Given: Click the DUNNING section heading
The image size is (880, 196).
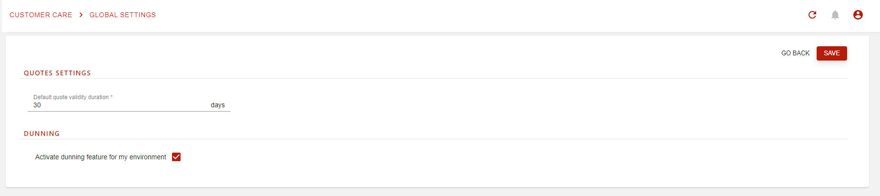Looking at the screenshot, I should coord(42,134).
